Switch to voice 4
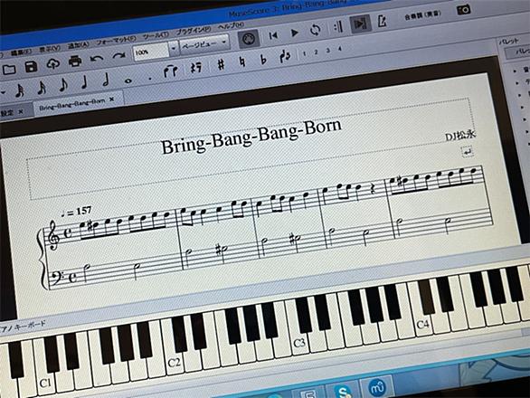Screen dimensions: 530x398 tap(340, 50)
